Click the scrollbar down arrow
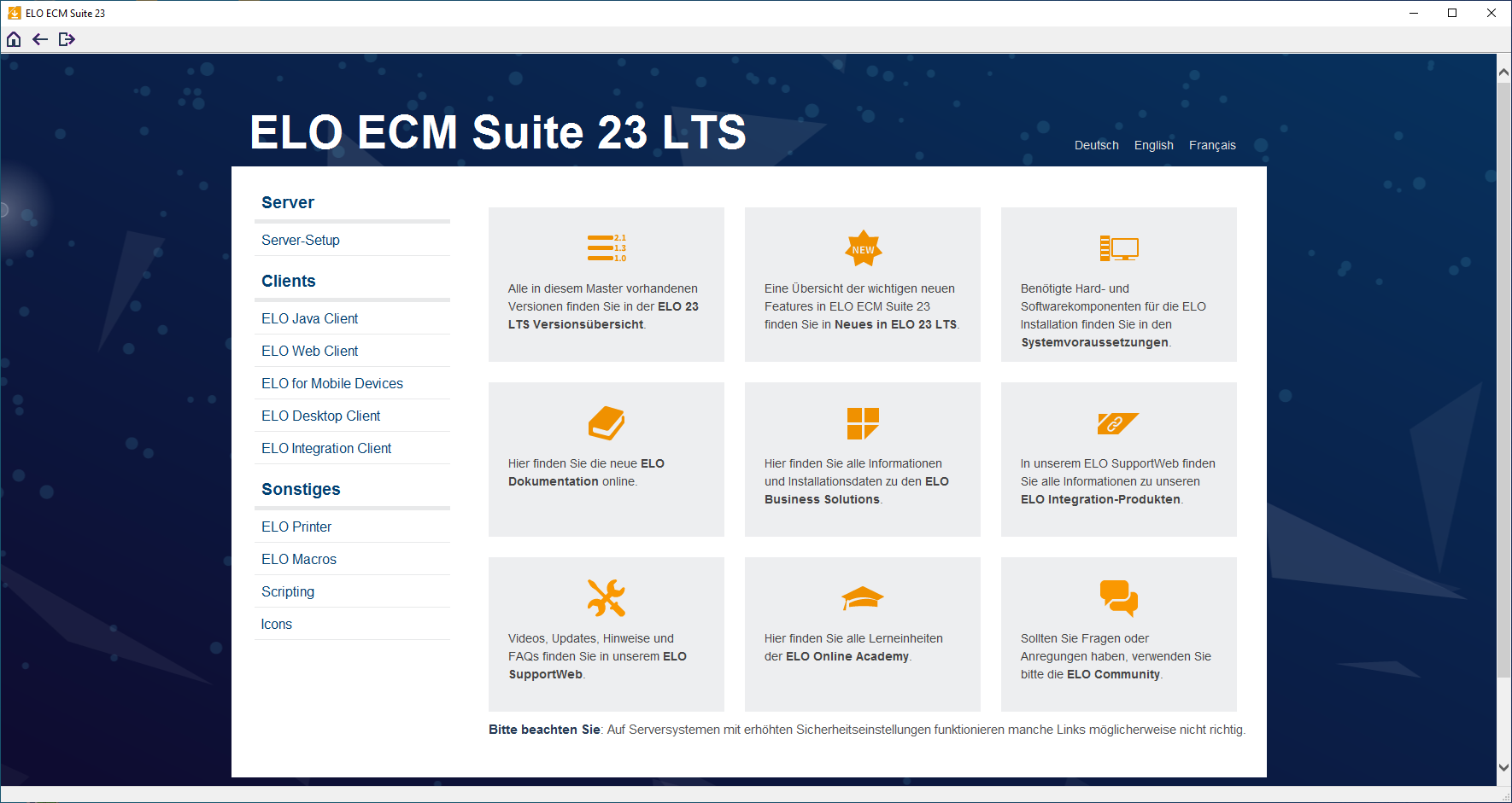Viewport: 1512px width, 803px height. click(x=1503, y=768)
